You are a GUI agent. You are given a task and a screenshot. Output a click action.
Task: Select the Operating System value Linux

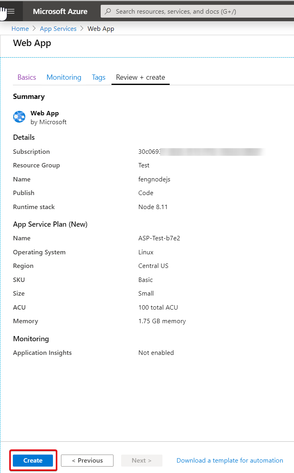tap(146, 252)
